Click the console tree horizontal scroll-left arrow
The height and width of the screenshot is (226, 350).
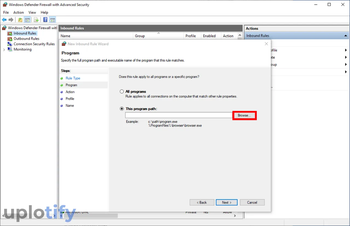pyautogui.click(x=3, y=216)
